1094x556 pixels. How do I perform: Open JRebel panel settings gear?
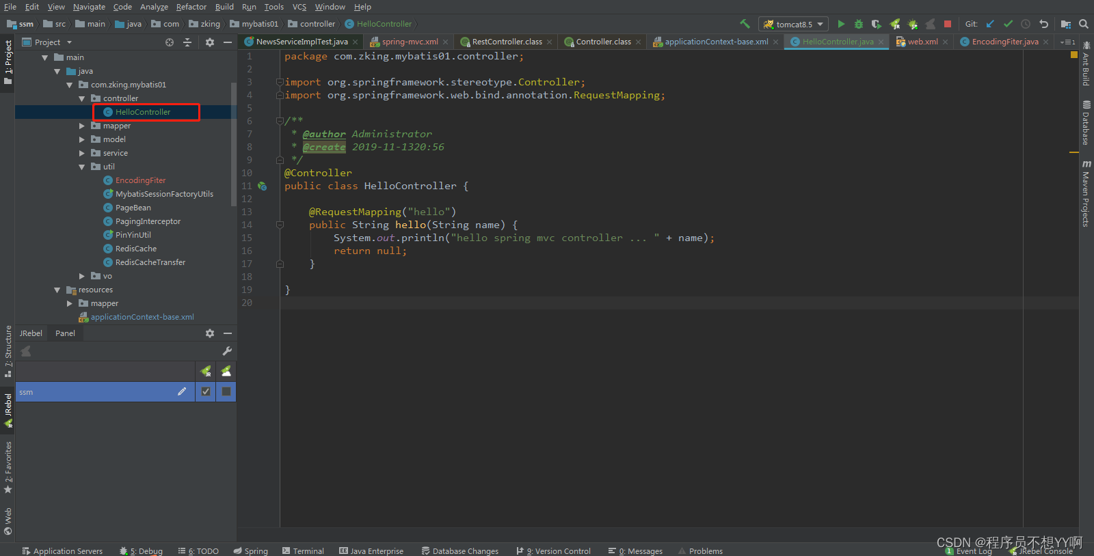point(210,333)
